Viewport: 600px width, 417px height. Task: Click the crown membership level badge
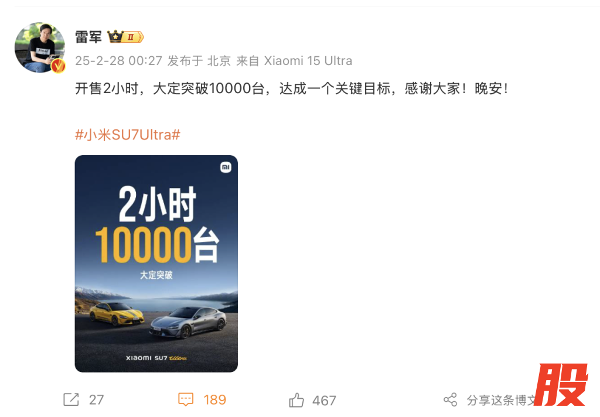[x=125, y=37]
